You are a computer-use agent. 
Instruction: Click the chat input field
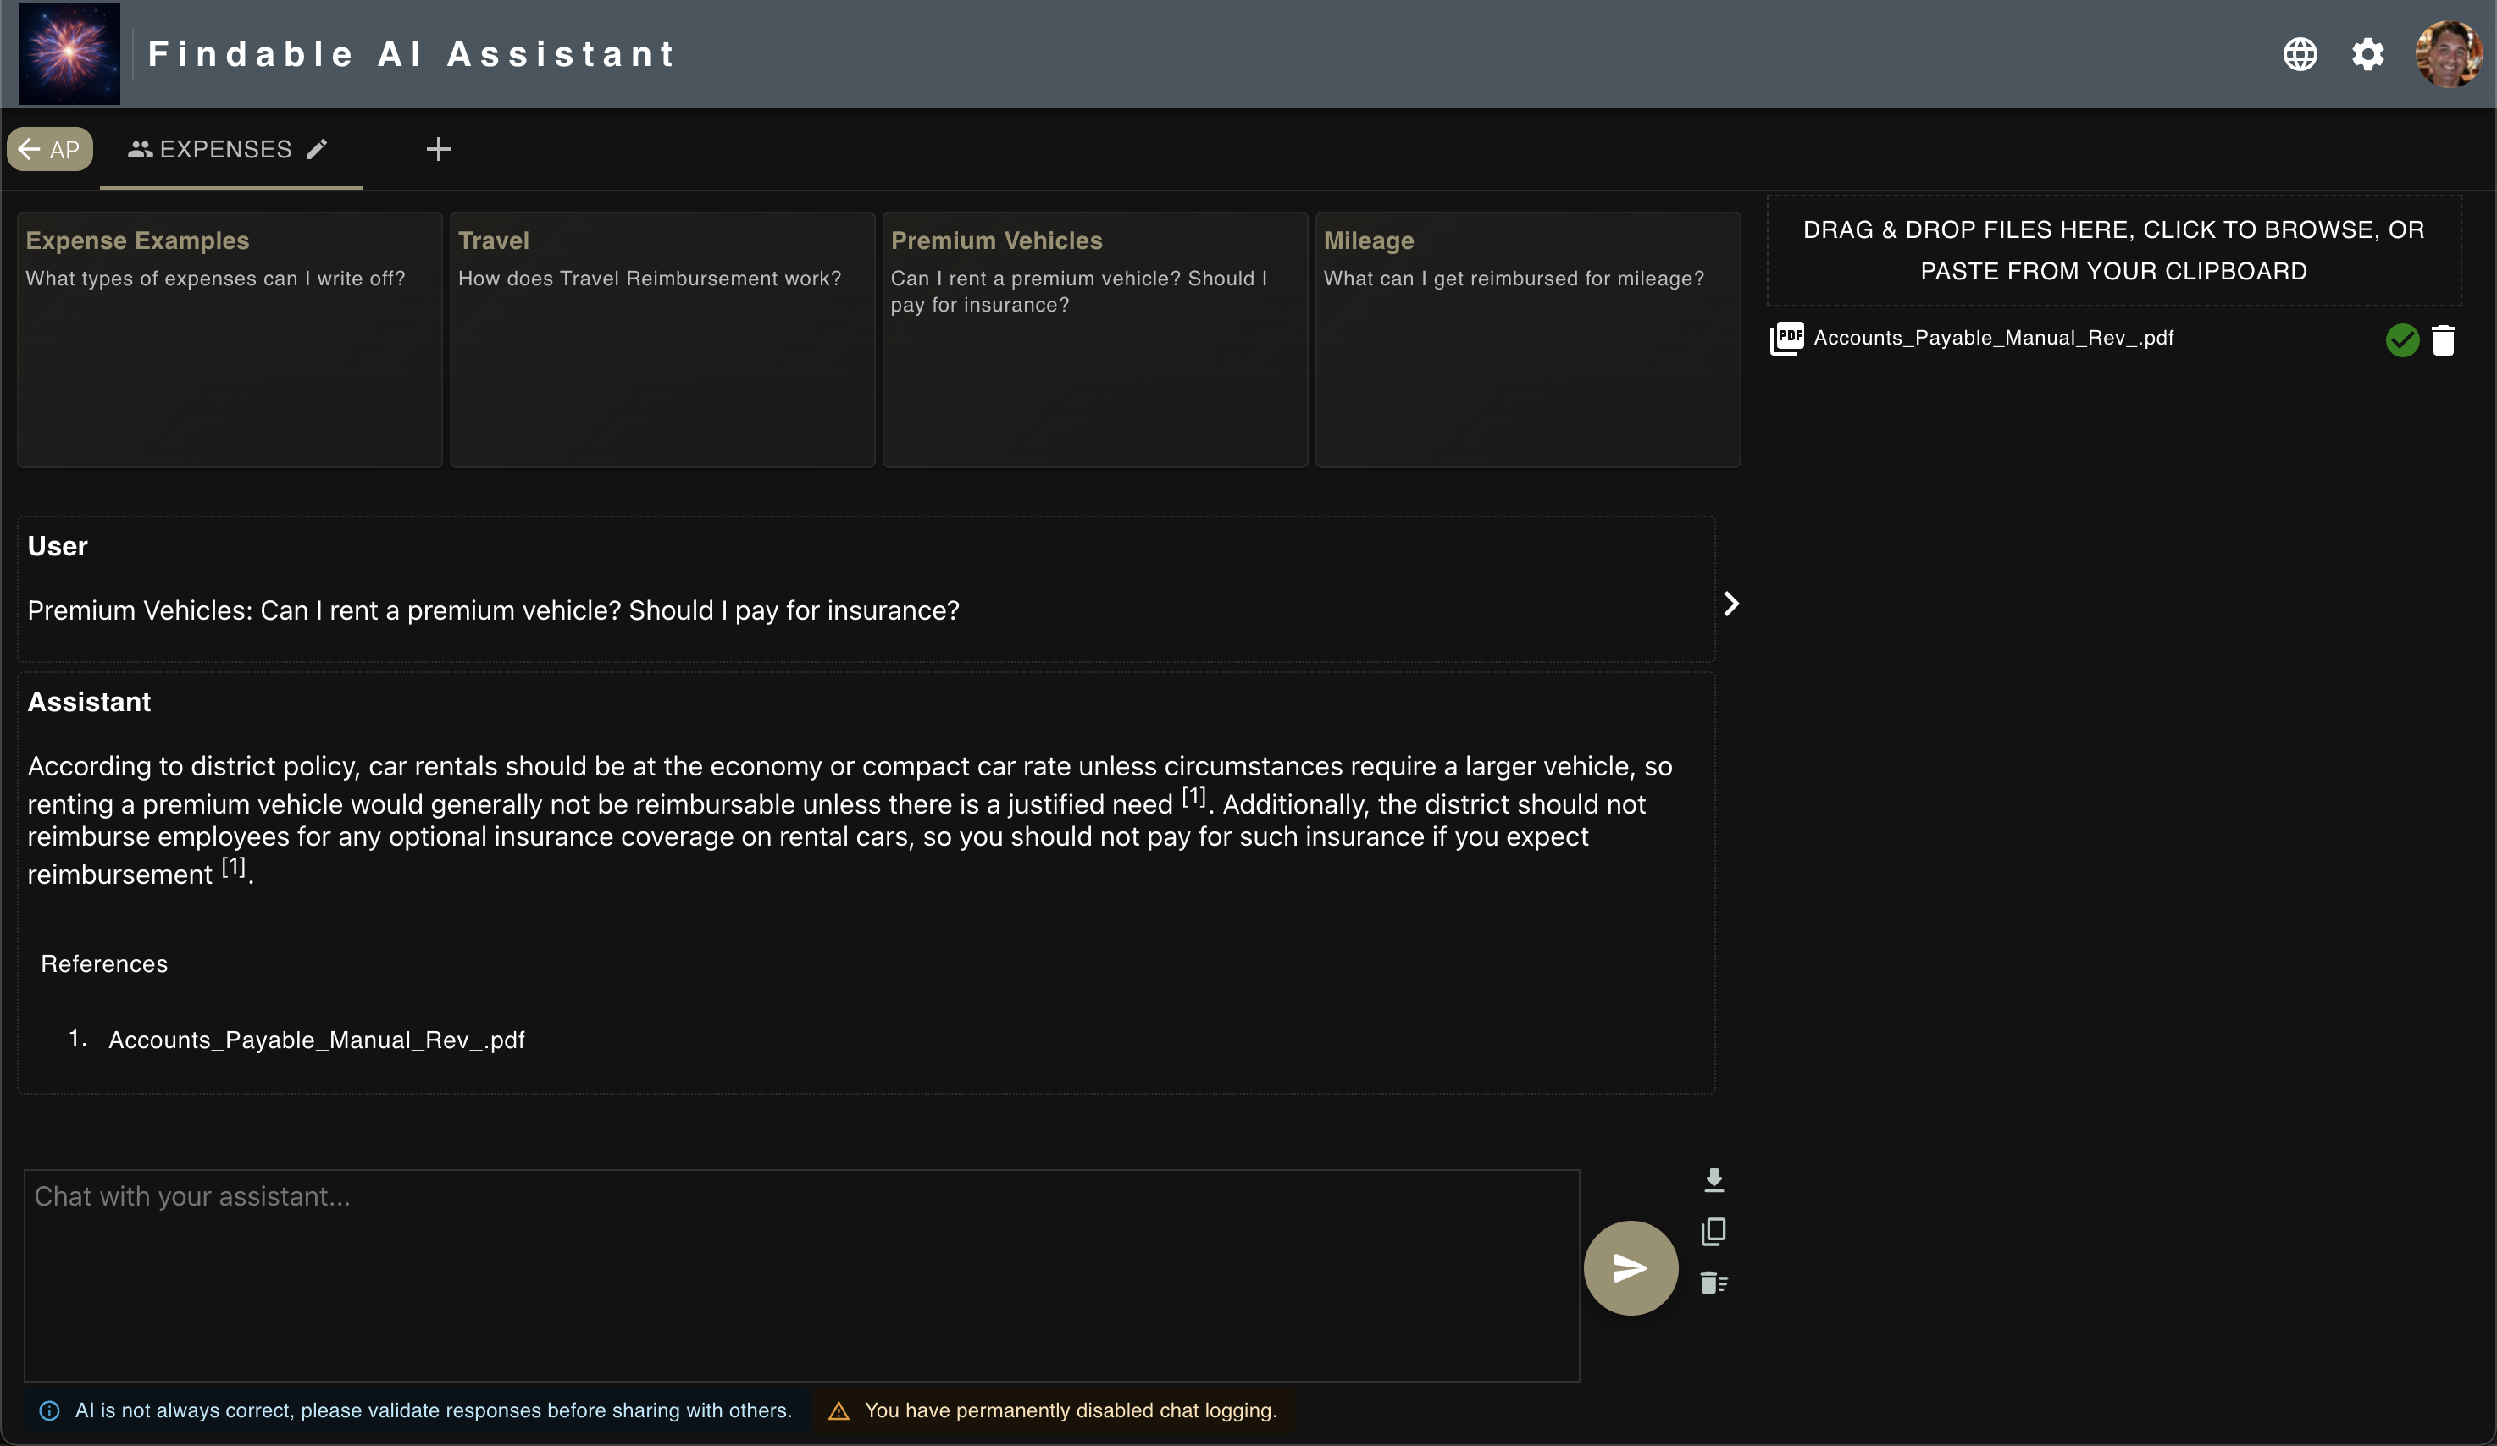[800, 1275]
